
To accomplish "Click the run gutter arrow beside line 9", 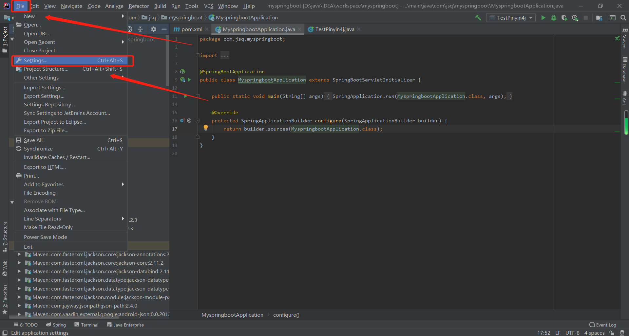I will pos(189,80).
